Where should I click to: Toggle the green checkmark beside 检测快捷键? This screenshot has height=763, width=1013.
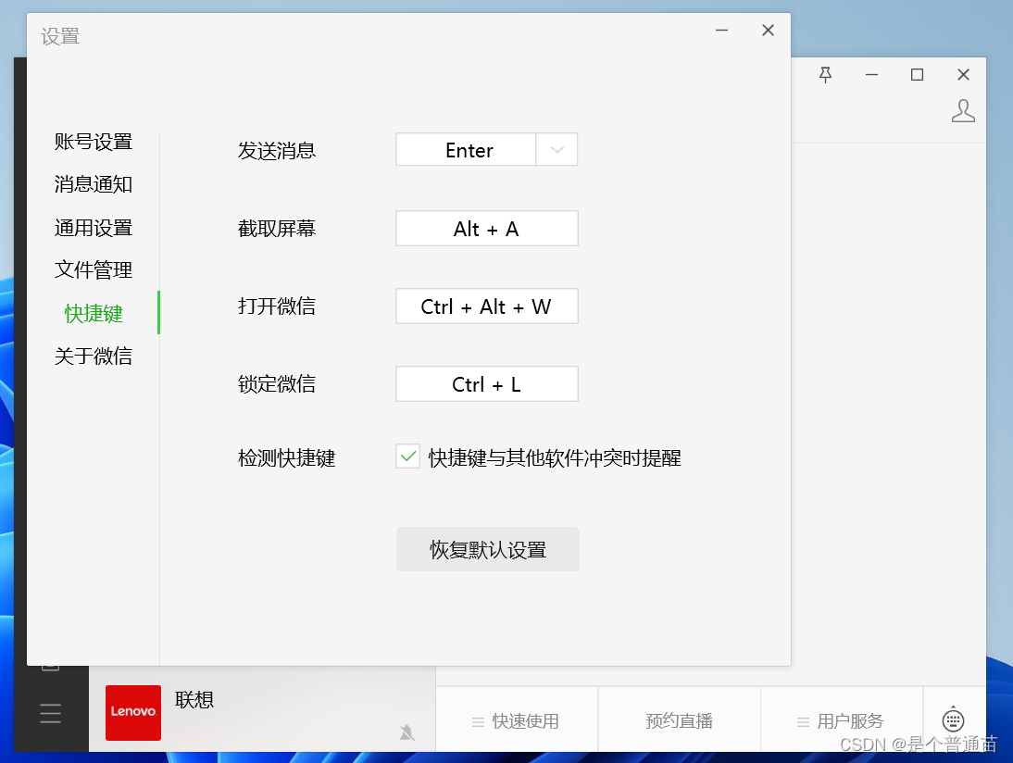click(407, 456)
